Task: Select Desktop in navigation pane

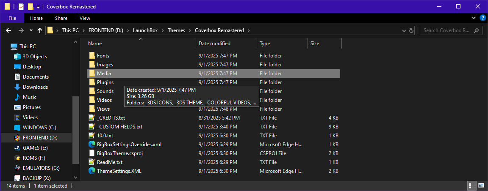Action: [x=32, y=67]
